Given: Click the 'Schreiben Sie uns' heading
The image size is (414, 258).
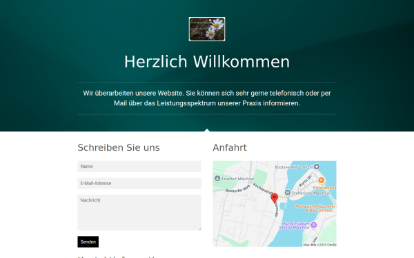Looking at the screenshot, I should [119, 148].
